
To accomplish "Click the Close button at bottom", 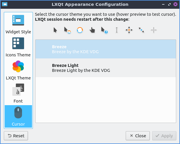I will 138,136.
